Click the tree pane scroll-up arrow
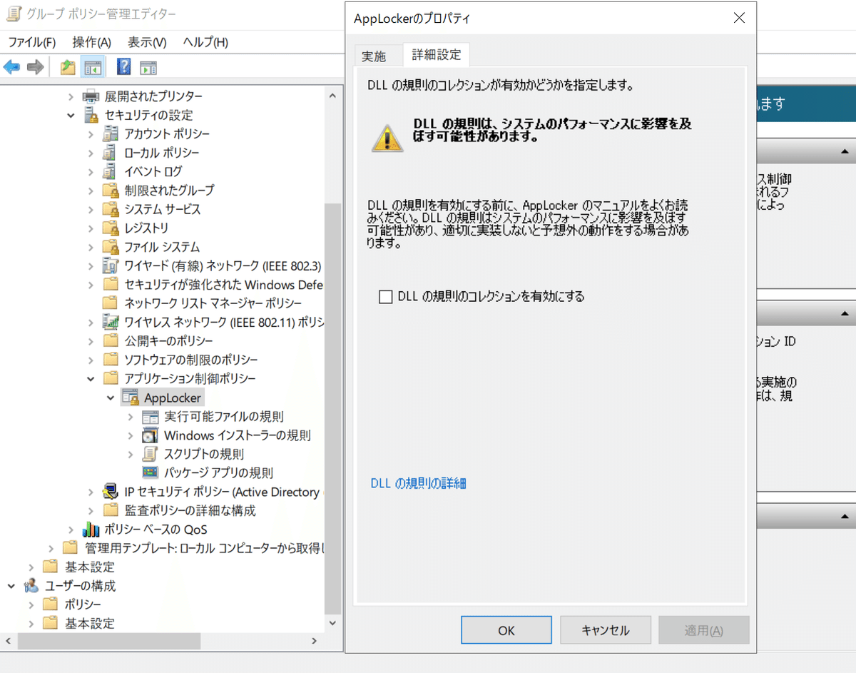The height and width of the screenshot is (673, 856). point(332,95)
